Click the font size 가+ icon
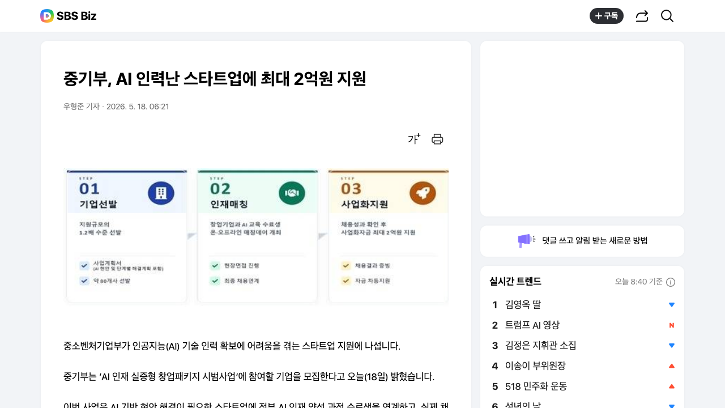This screenshot has height=408, width=725. point(414,139)
